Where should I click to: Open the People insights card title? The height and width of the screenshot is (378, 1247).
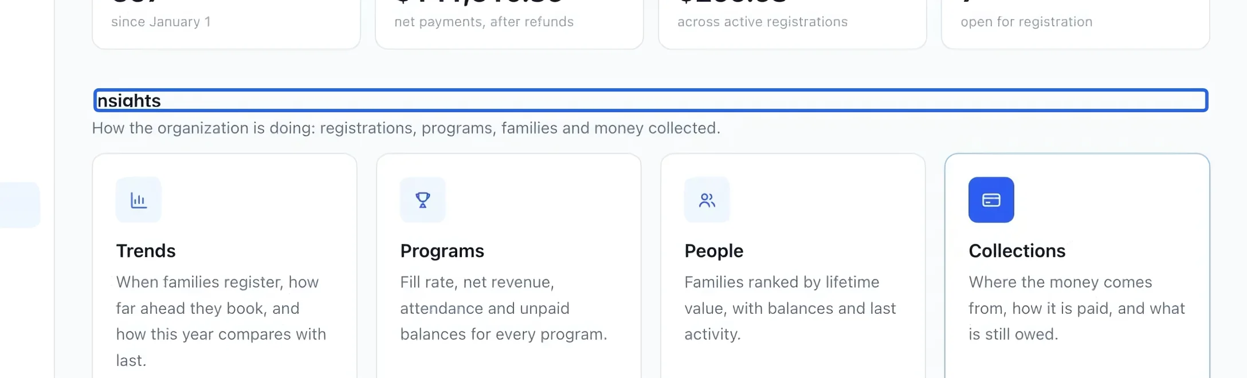pos(713,251)
